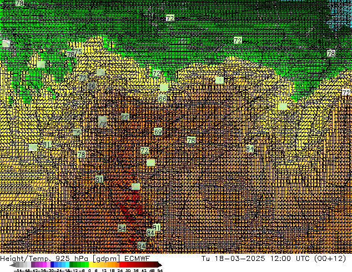Click the "Tu" weekday abbreviation
The width and height of the screenshot is (352, 272).
(206, 259)
